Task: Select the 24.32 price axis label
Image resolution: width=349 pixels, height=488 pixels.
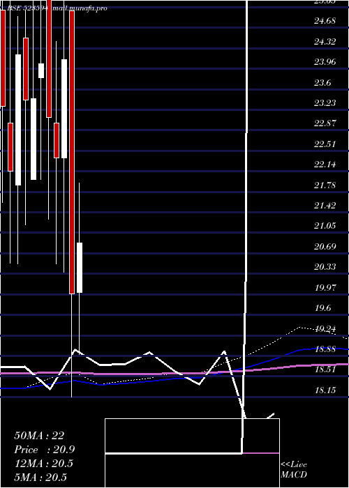Action: [325, 42]
